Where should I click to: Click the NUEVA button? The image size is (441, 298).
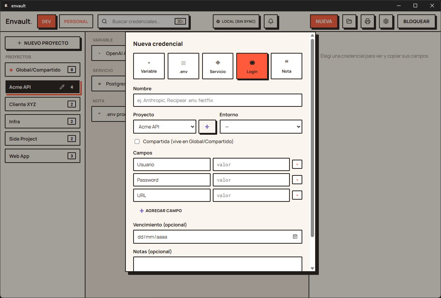(324, 21)
